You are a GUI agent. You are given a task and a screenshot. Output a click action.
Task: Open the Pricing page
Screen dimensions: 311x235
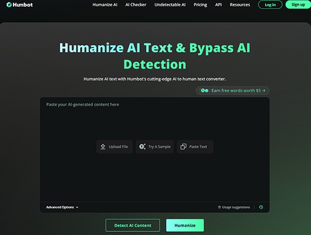(x=200, y=5)
